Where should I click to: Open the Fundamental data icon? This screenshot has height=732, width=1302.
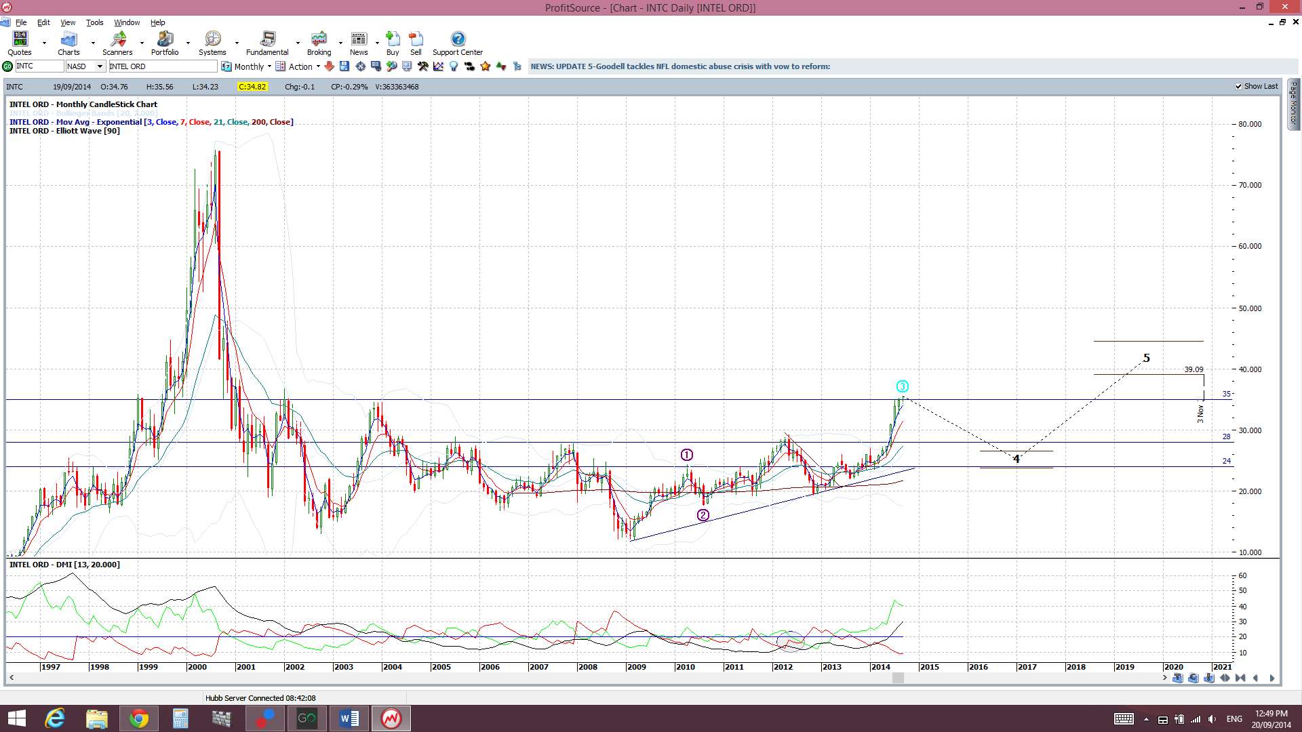(x=268, y=39)
